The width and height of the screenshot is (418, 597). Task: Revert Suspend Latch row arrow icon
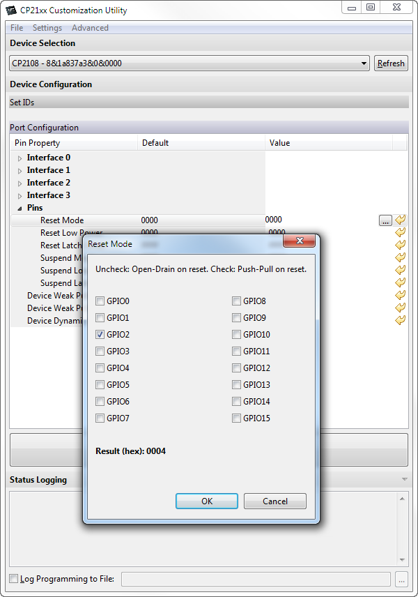tap(400, 282)
